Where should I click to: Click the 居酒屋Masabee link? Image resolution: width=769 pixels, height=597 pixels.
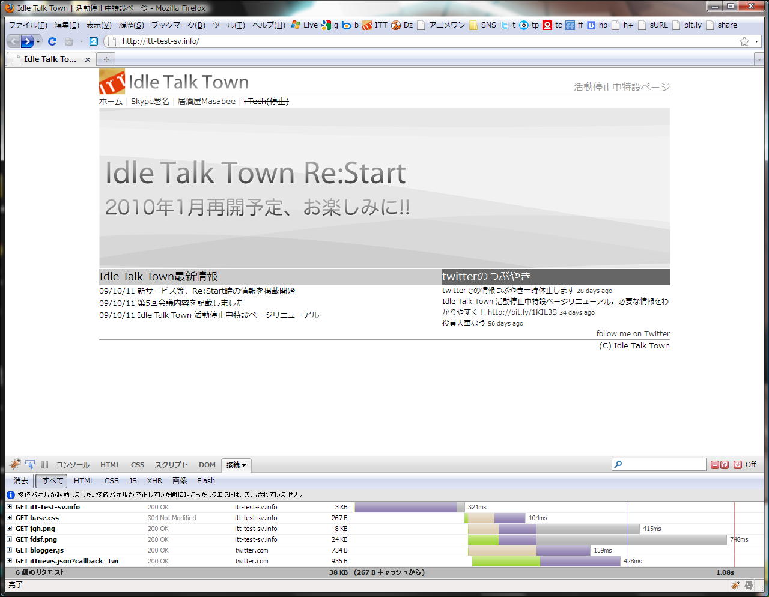pyautogui.click(x=207, y=102)
